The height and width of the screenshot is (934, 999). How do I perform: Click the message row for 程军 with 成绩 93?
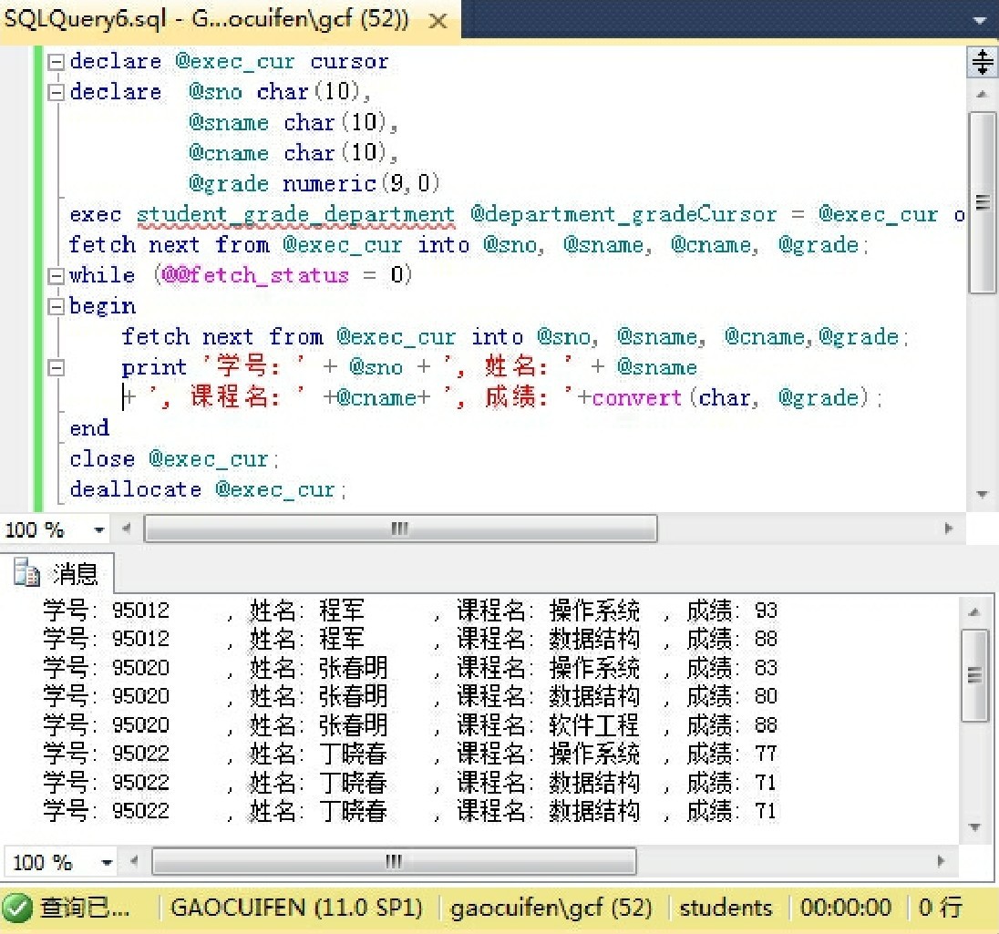(410, 611)
